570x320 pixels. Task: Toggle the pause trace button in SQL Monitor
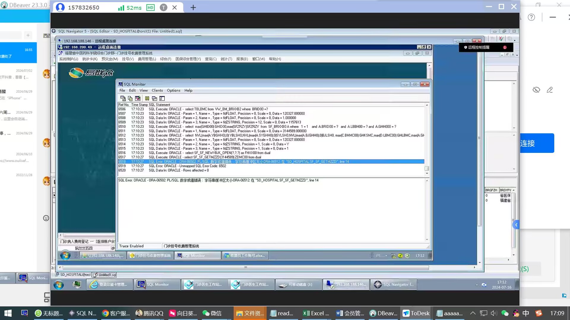[147, 98]
